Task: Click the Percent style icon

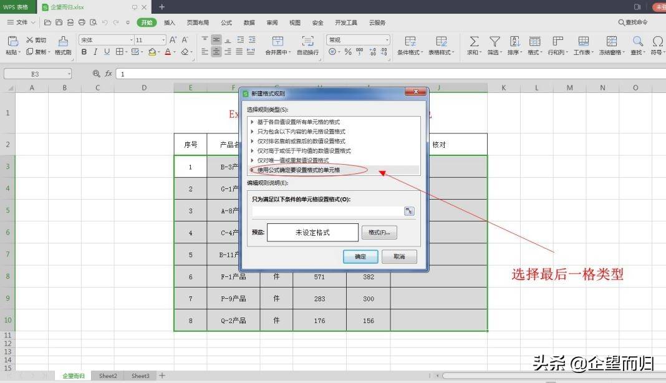Action: pyautogui.click(x=348, y=52)
